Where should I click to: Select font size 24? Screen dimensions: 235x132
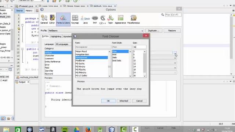point(138,73)
